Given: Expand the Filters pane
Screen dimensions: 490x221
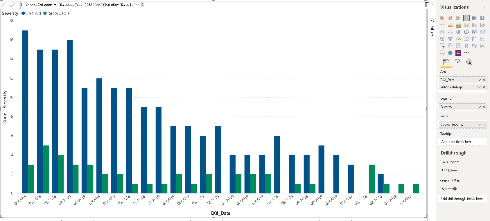Looking at the screenshot, I should (x=432, y=28).
